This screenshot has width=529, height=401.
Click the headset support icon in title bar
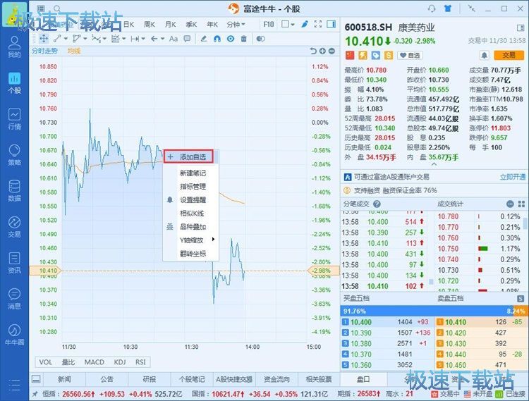point(432,8)
